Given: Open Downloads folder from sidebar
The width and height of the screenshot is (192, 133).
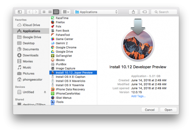Looking at the screenshot, I should [30, 55].
